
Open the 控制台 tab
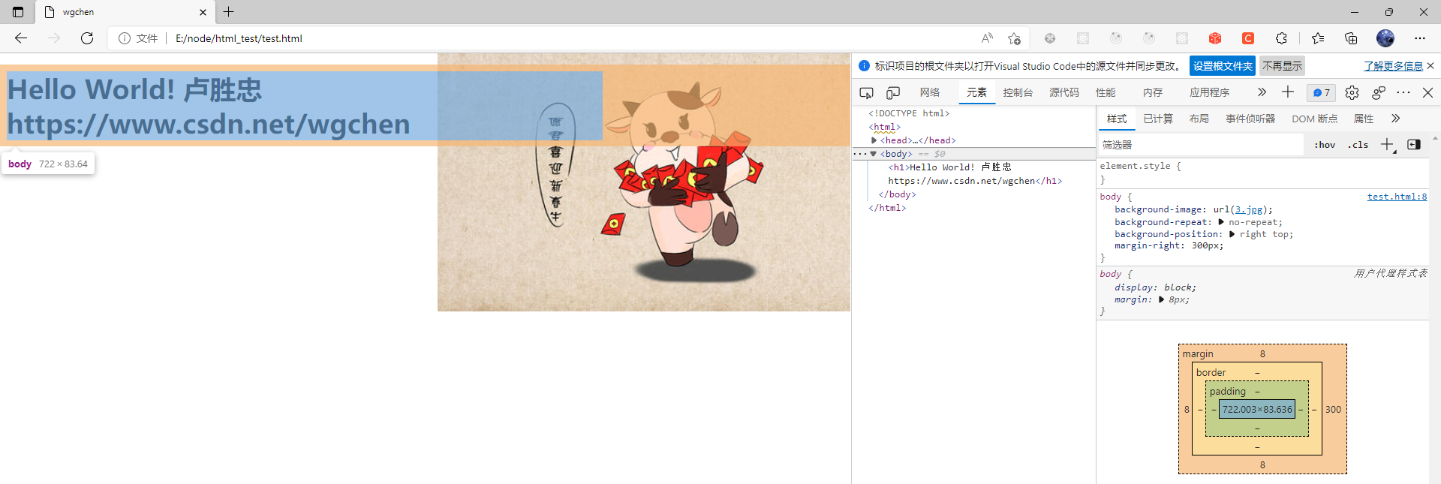(x=1018, y=92)
